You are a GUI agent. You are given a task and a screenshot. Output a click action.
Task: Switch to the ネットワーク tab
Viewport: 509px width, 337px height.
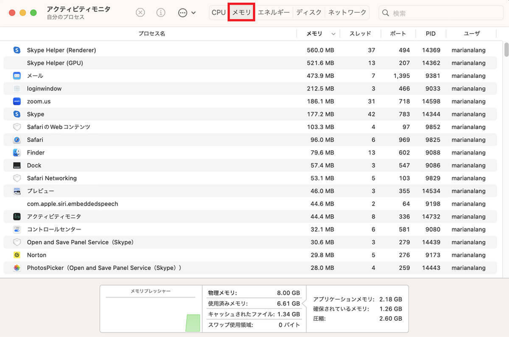pyautogui.click(x=347, y=13)
